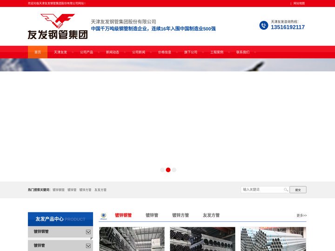The width and height of the screenshot is (335, 251).
Task: Open the first galvanized pipe product thumbnail
Action: pos(132,239)
